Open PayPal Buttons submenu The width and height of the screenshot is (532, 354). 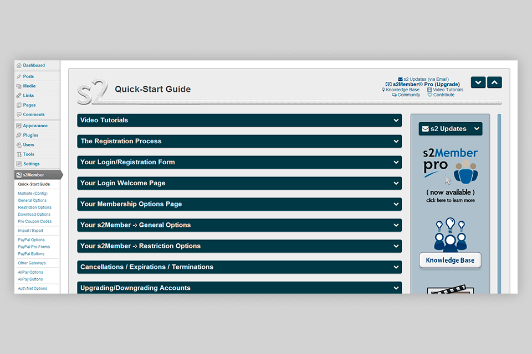coord(31,254)
